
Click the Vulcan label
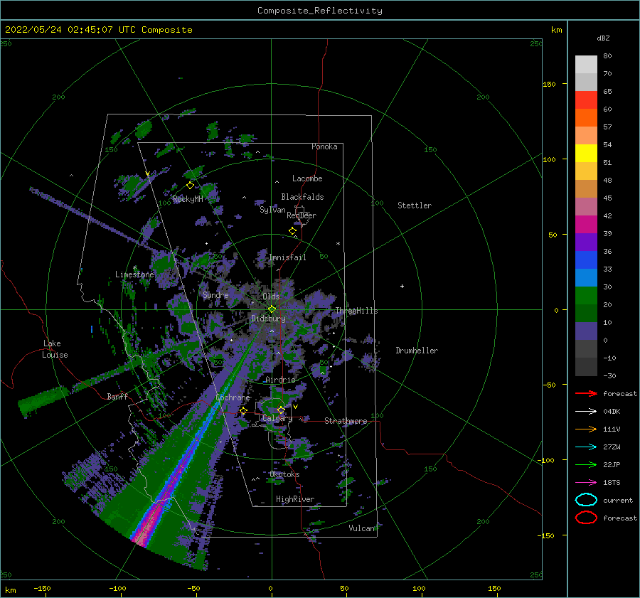coord(361,528)
